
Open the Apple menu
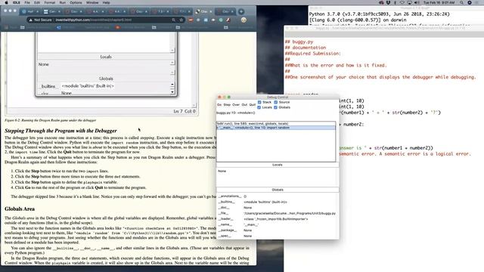point(6,2)
